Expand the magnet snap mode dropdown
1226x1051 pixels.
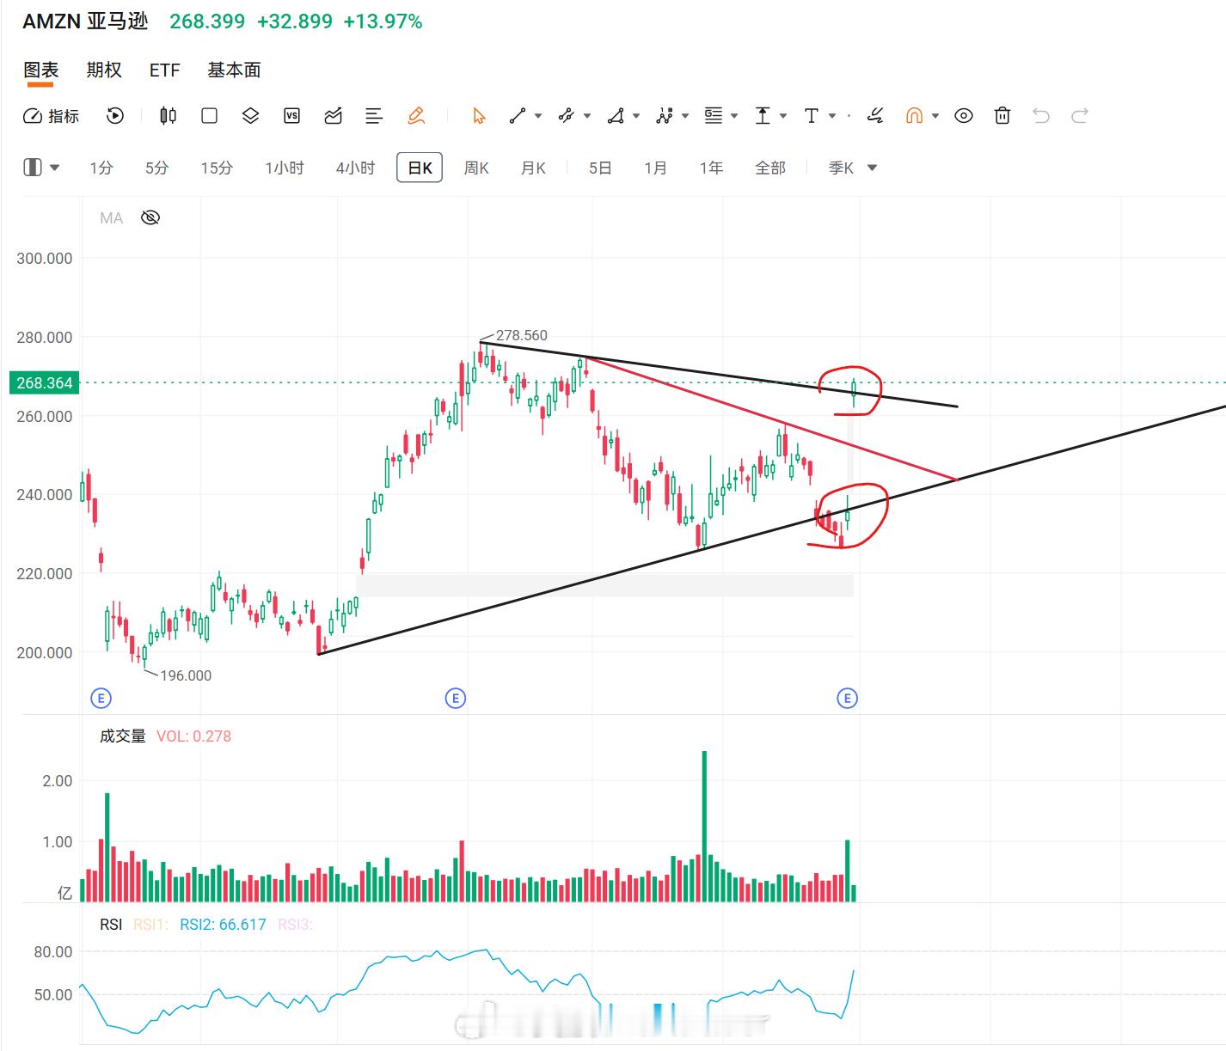click(x=935, y=116)
